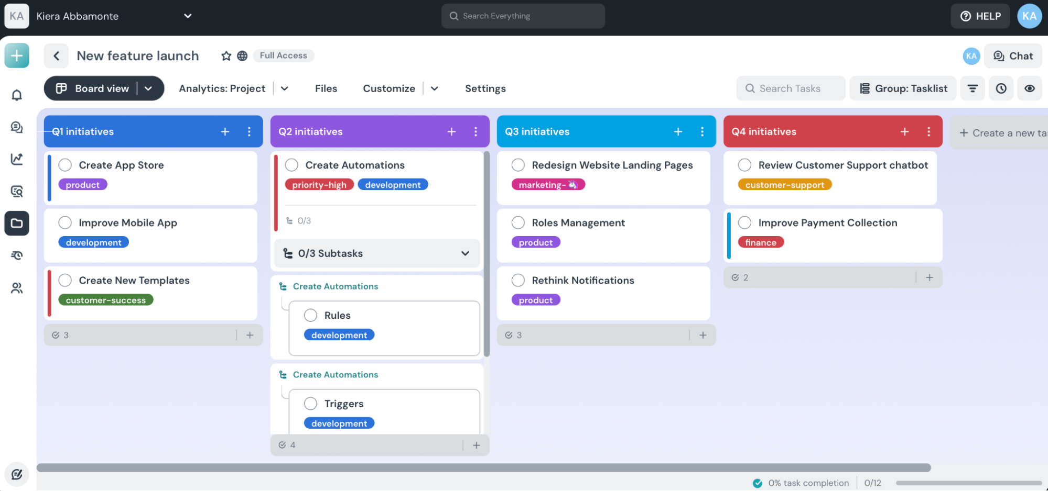Open Q2 initiatives three-dot menu

[476, 132]
